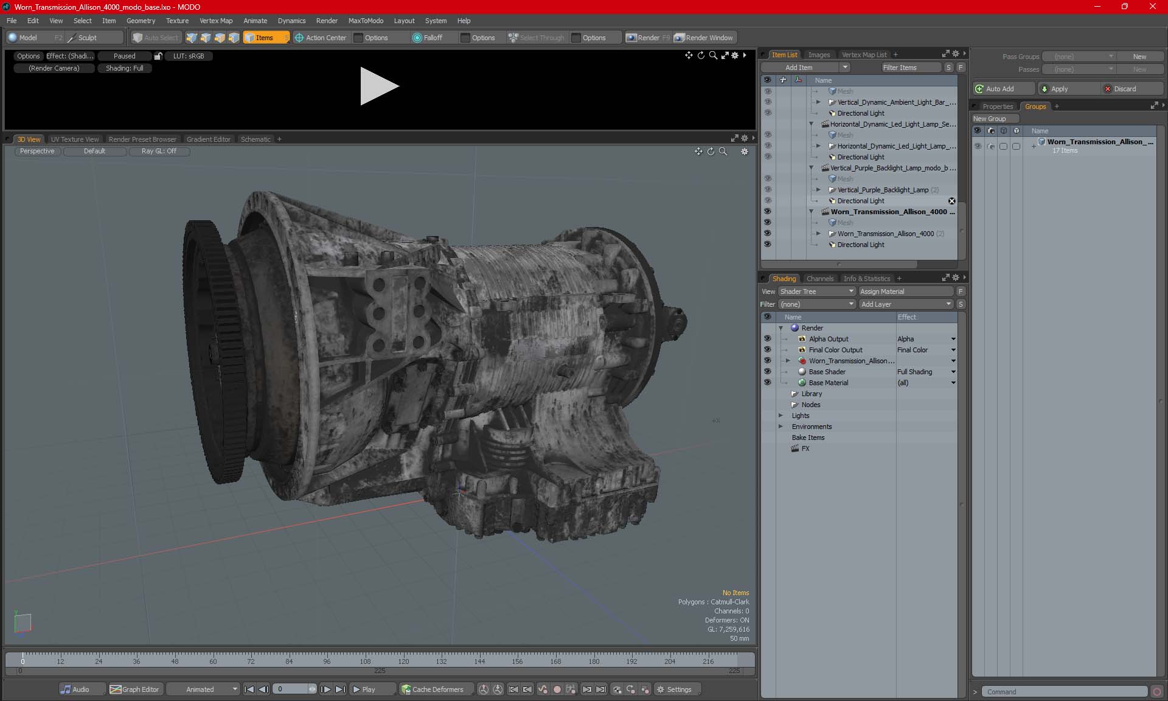
Task: Switch to the Images tab
Action: click(819, 55)
